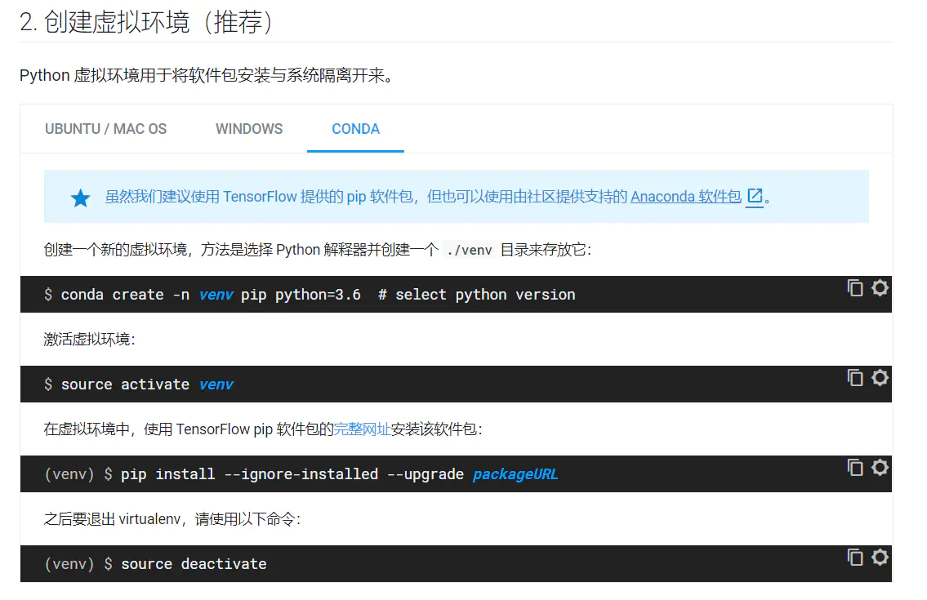Toggle theme icon on source activate code block
This screenshot has height=600, width=927.
point(880,378)
